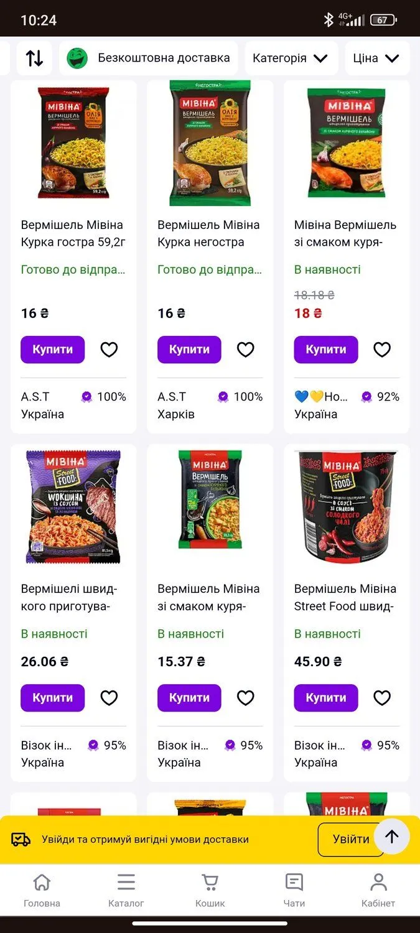The image size is (420, 933).
Task: Buy the Мівіна Курка гостра for 16 ₴
Action: (x=53, y=350)
